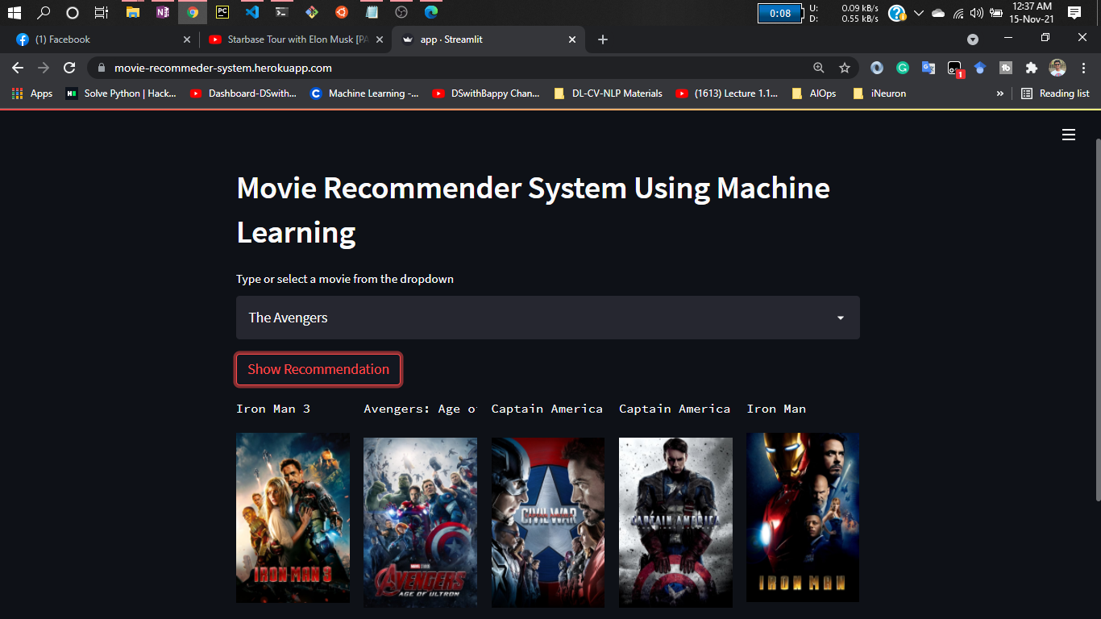
Task: Open File Explorer from taskbar
Action: pyautogui.click(x=133, y=12)
